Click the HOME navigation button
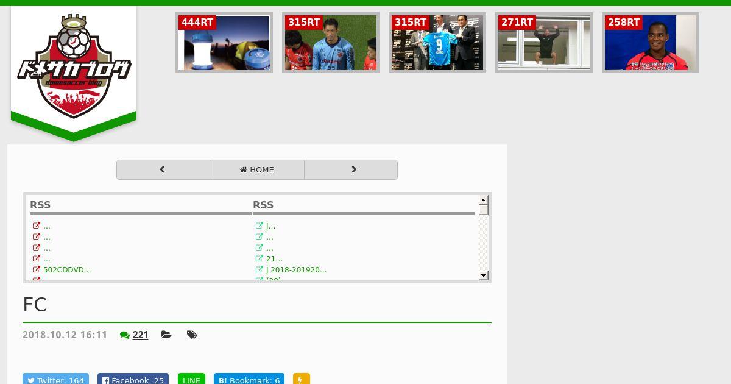The image size is (731, 384). click(x=257, y=169)
